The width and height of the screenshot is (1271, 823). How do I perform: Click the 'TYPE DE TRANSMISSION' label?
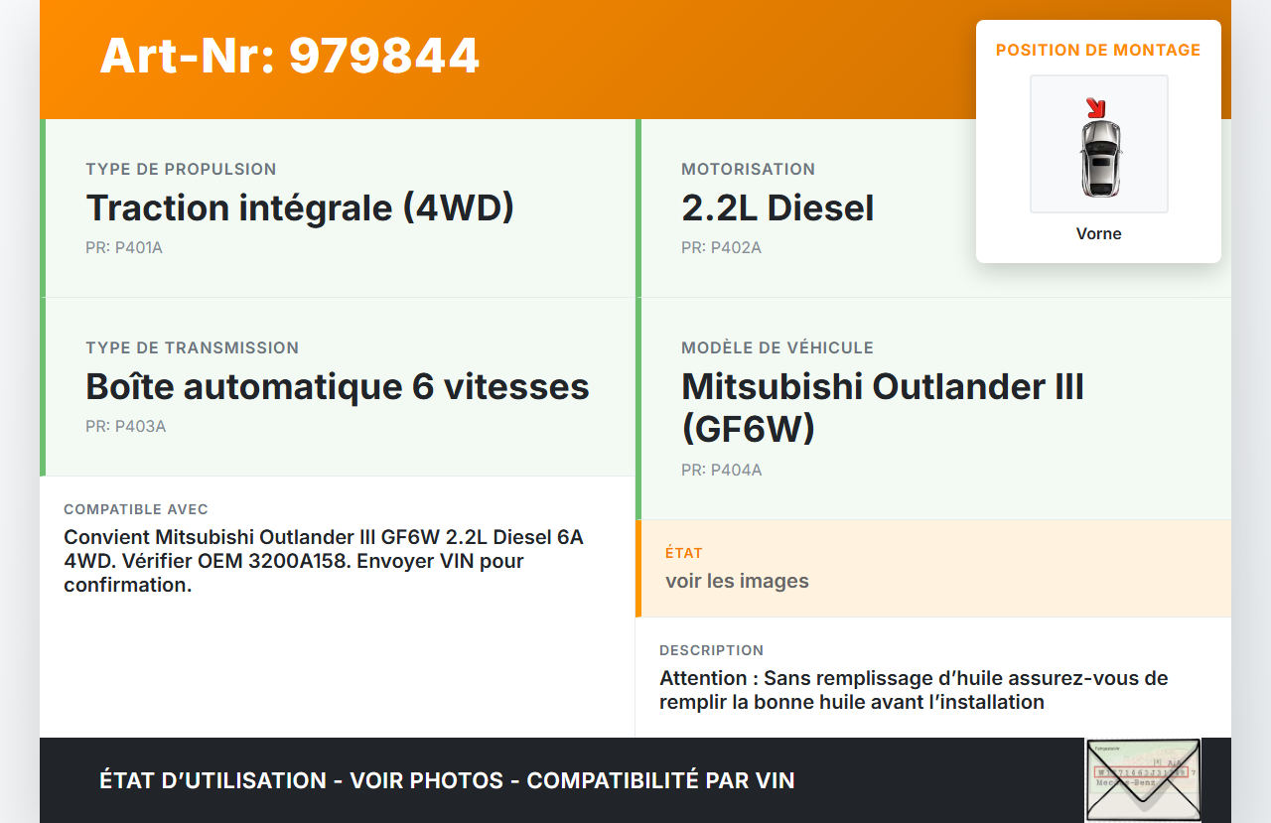[x=192, y=347]
